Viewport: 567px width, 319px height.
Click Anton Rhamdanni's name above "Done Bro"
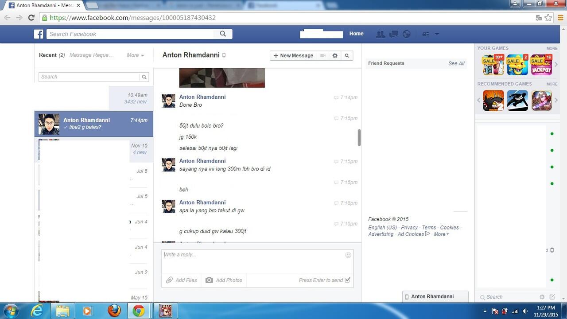[202, 97]
